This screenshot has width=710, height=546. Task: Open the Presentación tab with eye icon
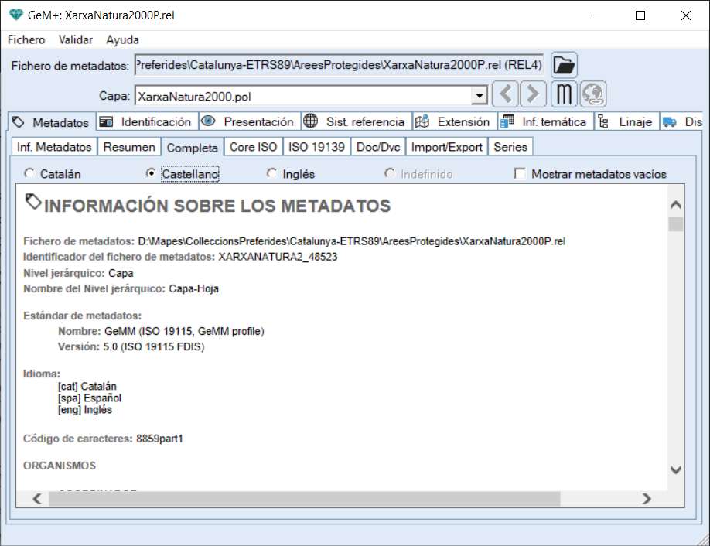(x=249, y=122)
